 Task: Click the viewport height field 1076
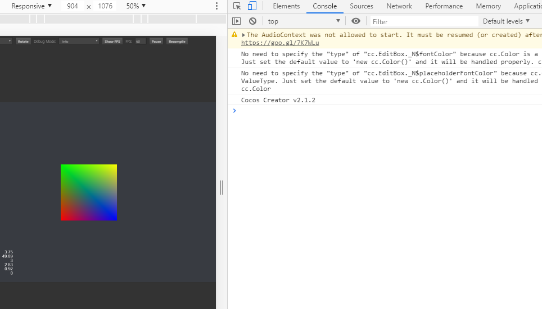coord(105,6)
